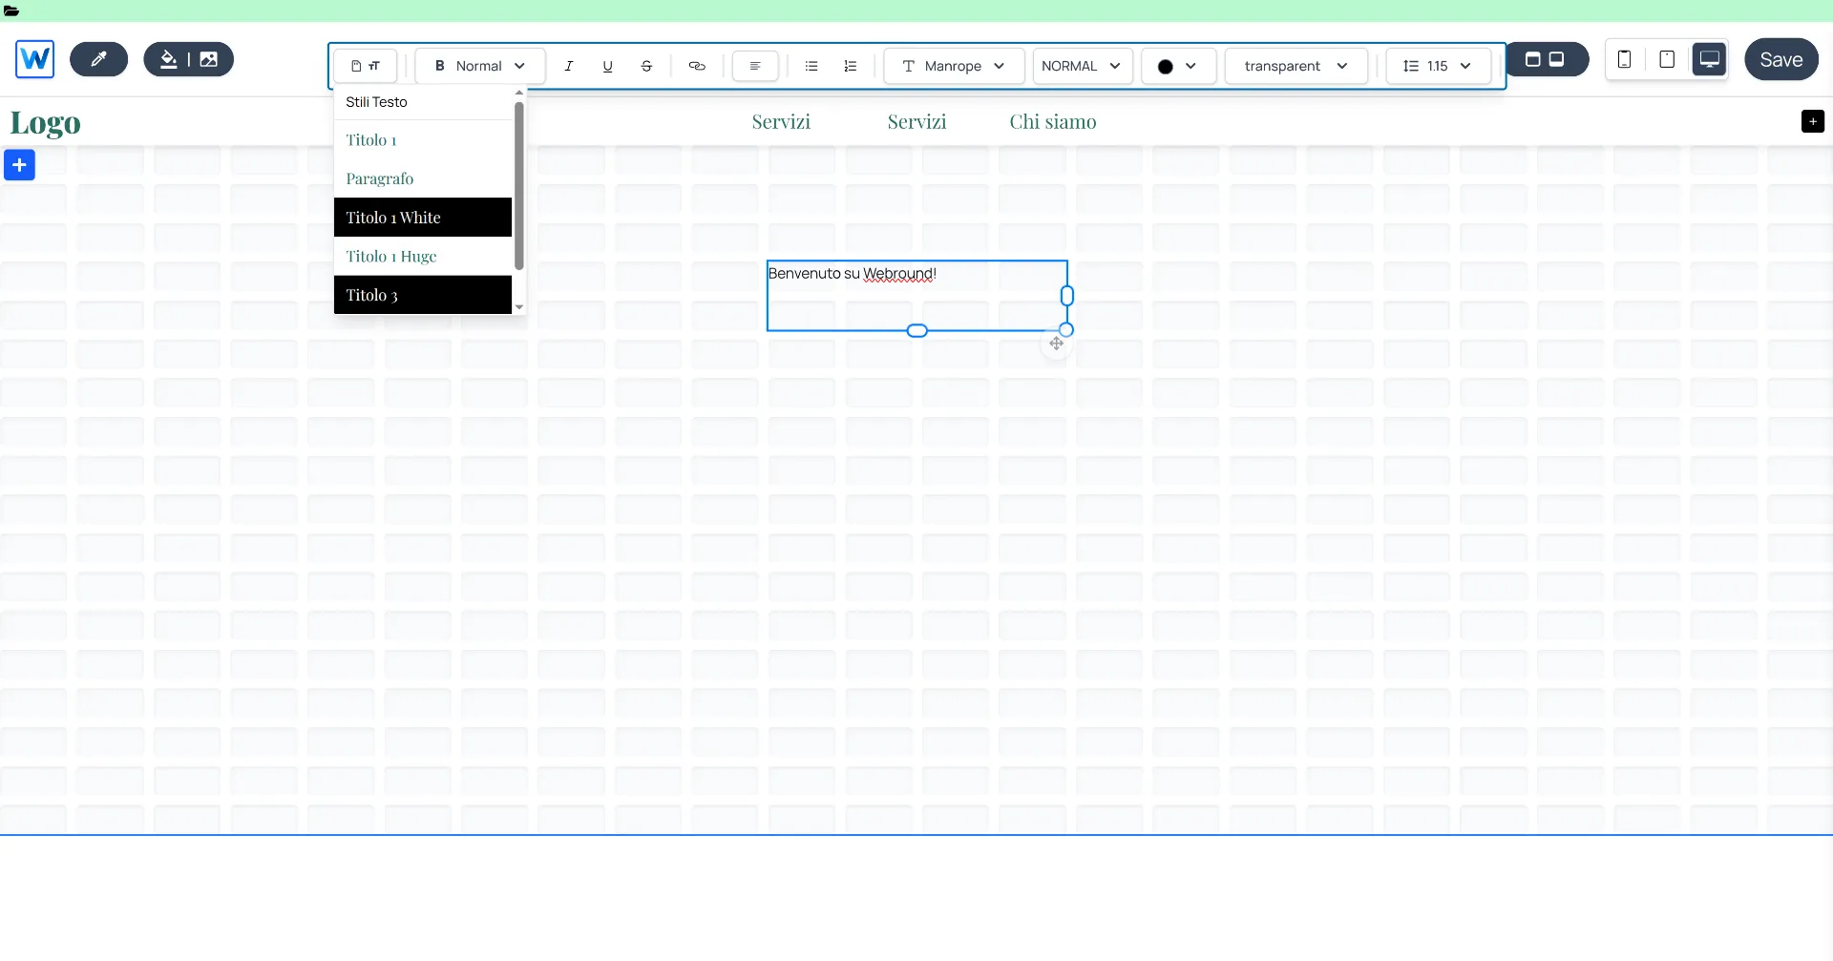Click the eyedropper color picker button
1833x961 pixels.
[x=98, y=59]
